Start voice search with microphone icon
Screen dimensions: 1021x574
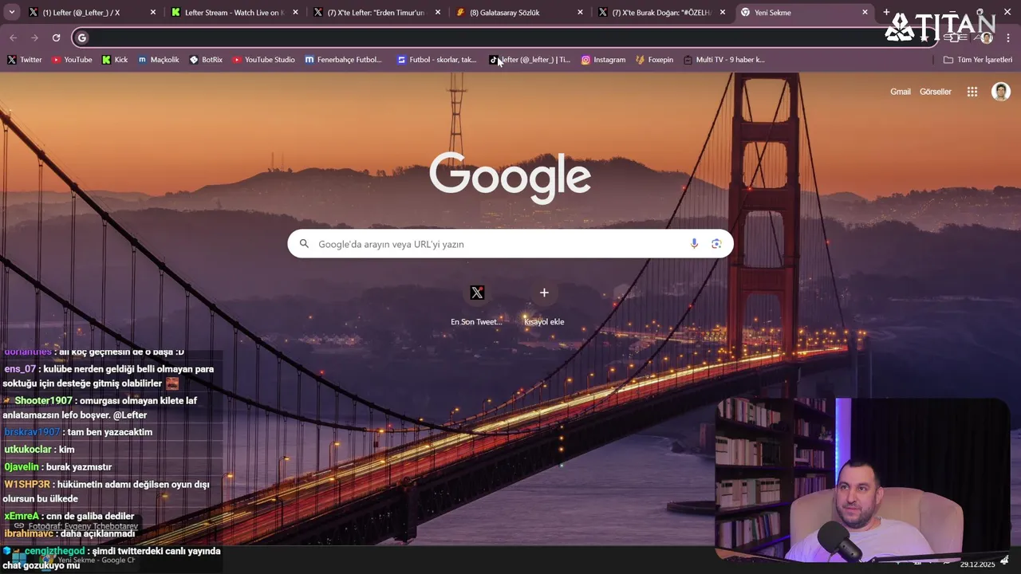point(694,244)
